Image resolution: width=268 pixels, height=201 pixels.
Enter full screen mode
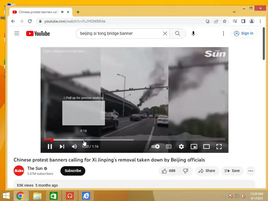click(219, 147)
